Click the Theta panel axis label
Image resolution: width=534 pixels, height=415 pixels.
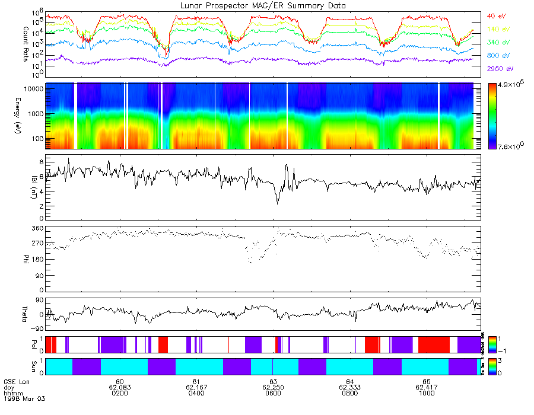click(25, 314)
